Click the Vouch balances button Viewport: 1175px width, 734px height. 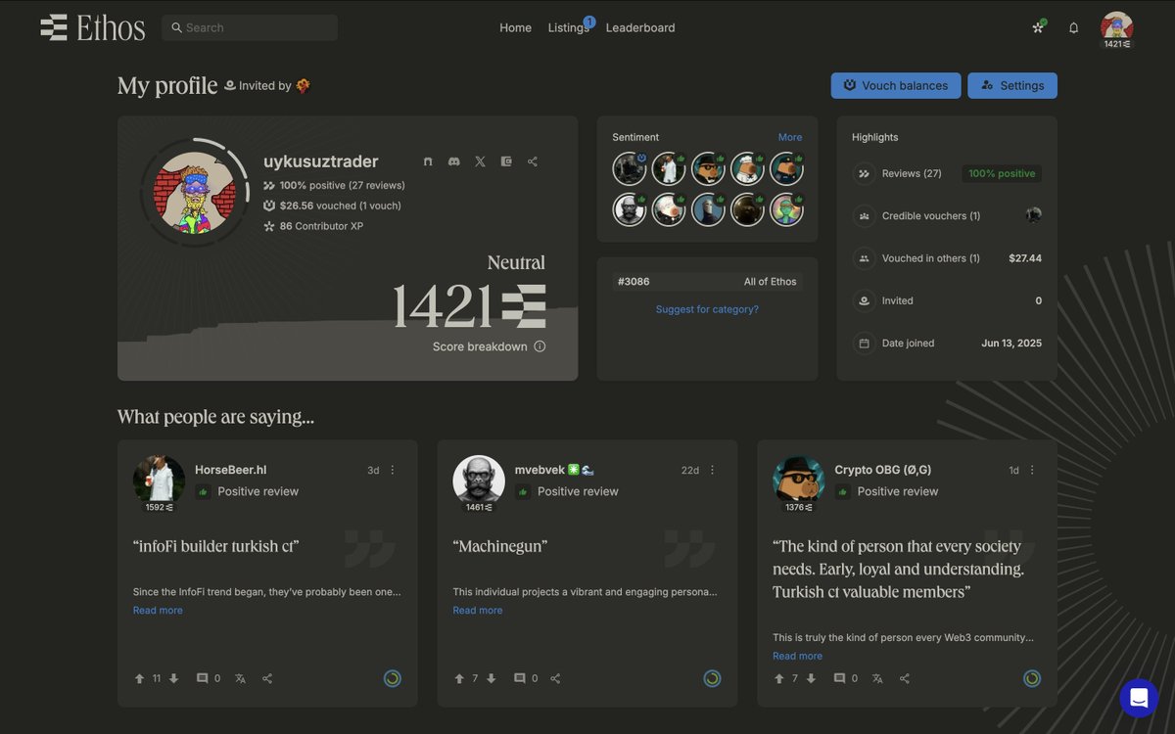tap(895, 85)
